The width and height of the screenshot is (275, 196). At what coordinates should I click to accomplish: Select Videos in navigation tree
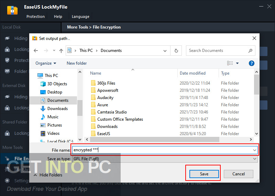[x=50, y=133]
